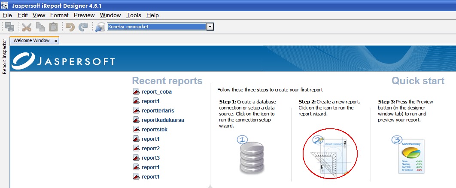456x188 pixels.
Task: Open recent report reportkadaluarsa
Action: pos(163,120)
